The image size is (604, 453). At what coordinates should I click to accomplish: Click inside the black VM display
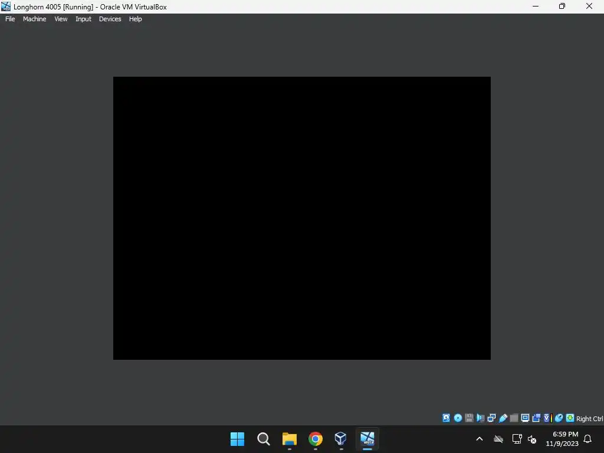click(301, 218)
